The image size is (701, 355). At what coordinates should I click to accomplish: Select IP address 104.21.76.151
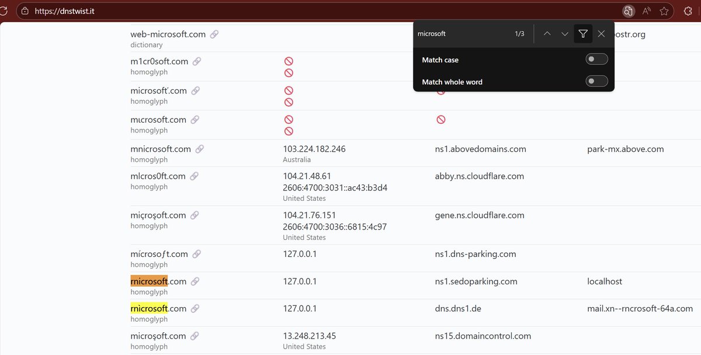click(x=310, y=215)
